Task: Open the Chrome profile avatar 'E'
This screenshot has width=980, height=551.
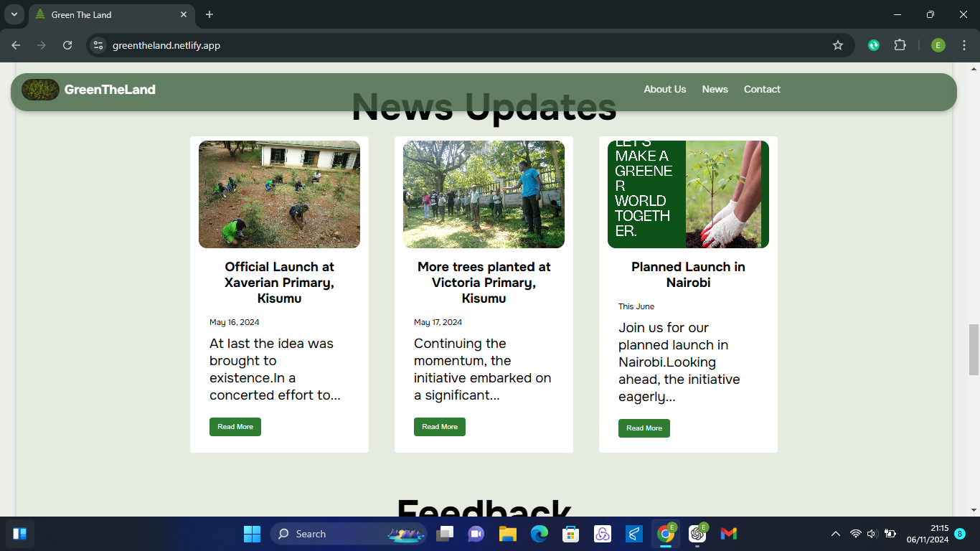Action: pyautogui.click(x=938, y=45)
